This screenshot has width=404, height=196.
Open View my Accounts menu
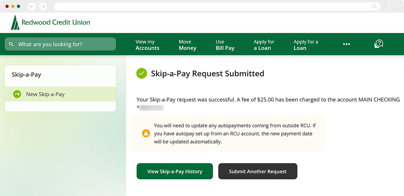pyautogui.click(x=147, y=45)
